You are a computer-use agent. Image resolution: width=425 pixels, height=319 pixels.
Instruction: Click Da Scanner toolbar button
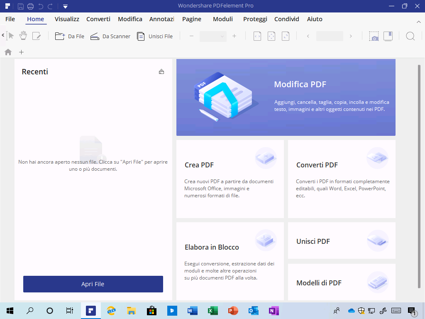110,36
